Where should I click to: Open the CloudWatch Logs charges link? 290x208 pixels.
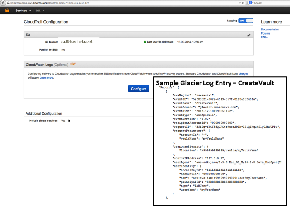point(243,74)
